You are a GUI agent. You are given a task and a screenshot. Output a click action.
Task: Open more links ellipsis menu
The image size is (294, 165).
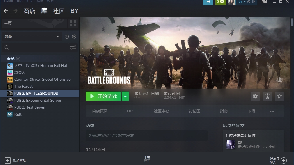(x=272, y=111)
